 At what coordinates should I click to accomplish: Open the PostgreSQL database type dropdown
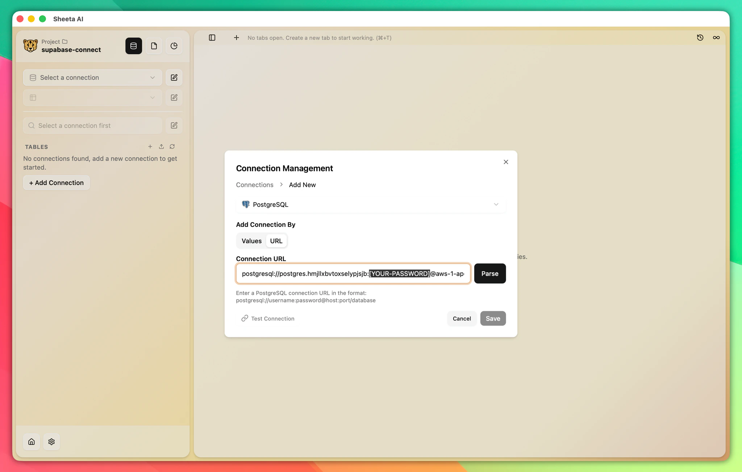coord(371,204)
